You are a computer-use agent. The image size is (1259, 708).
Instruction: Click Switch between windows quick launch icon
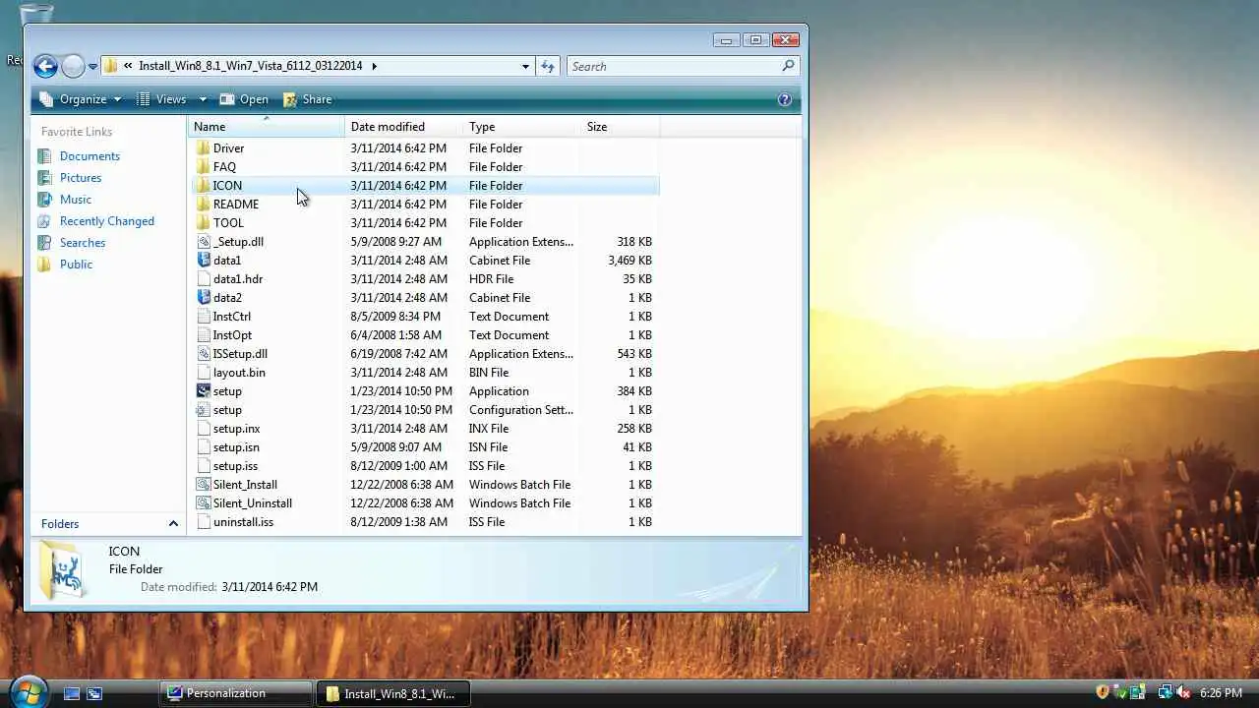tap(94, 693)
